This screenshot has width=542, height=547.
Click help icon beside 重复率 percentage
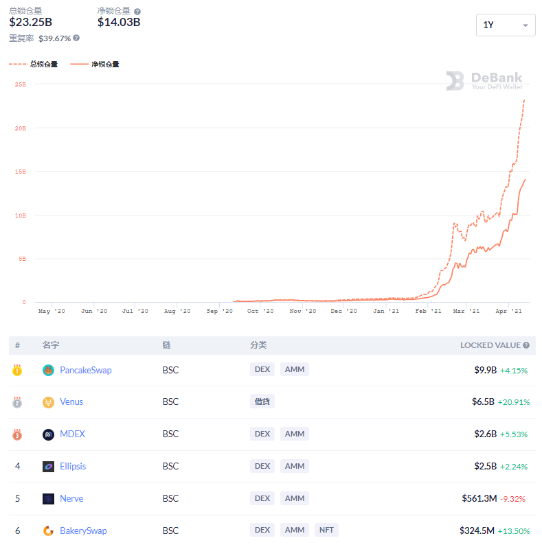(x=76, y=38)
